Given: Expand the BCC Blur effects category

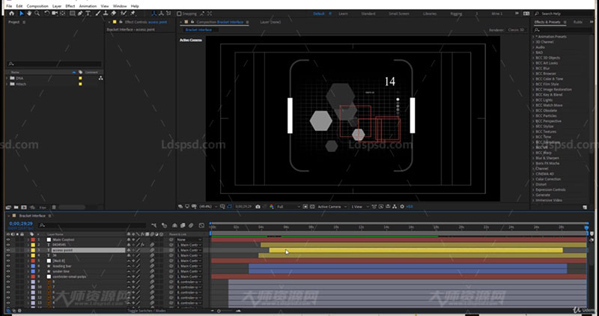Looking at the screenshot, I should click(x=534, y=68).
